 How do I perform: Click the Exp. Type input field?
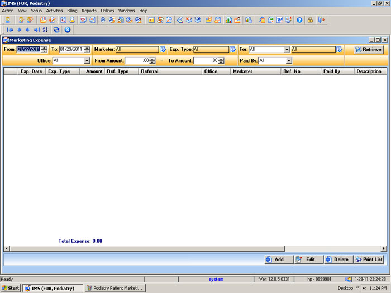[x=211, y=49]
